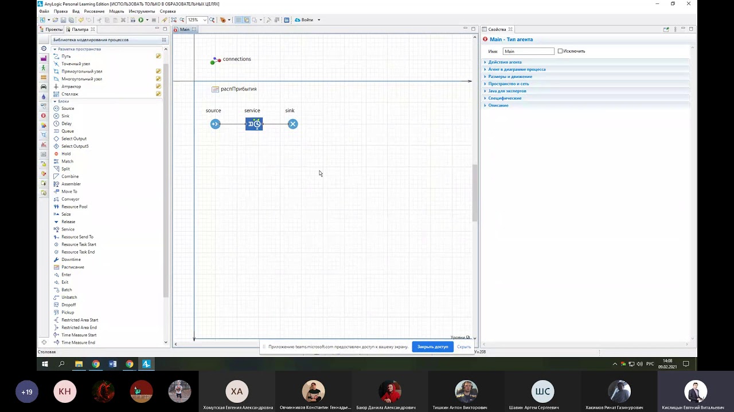Pick the Delay block in palette
The width and height of the screenshot is (734, 412).
(63, 124)
